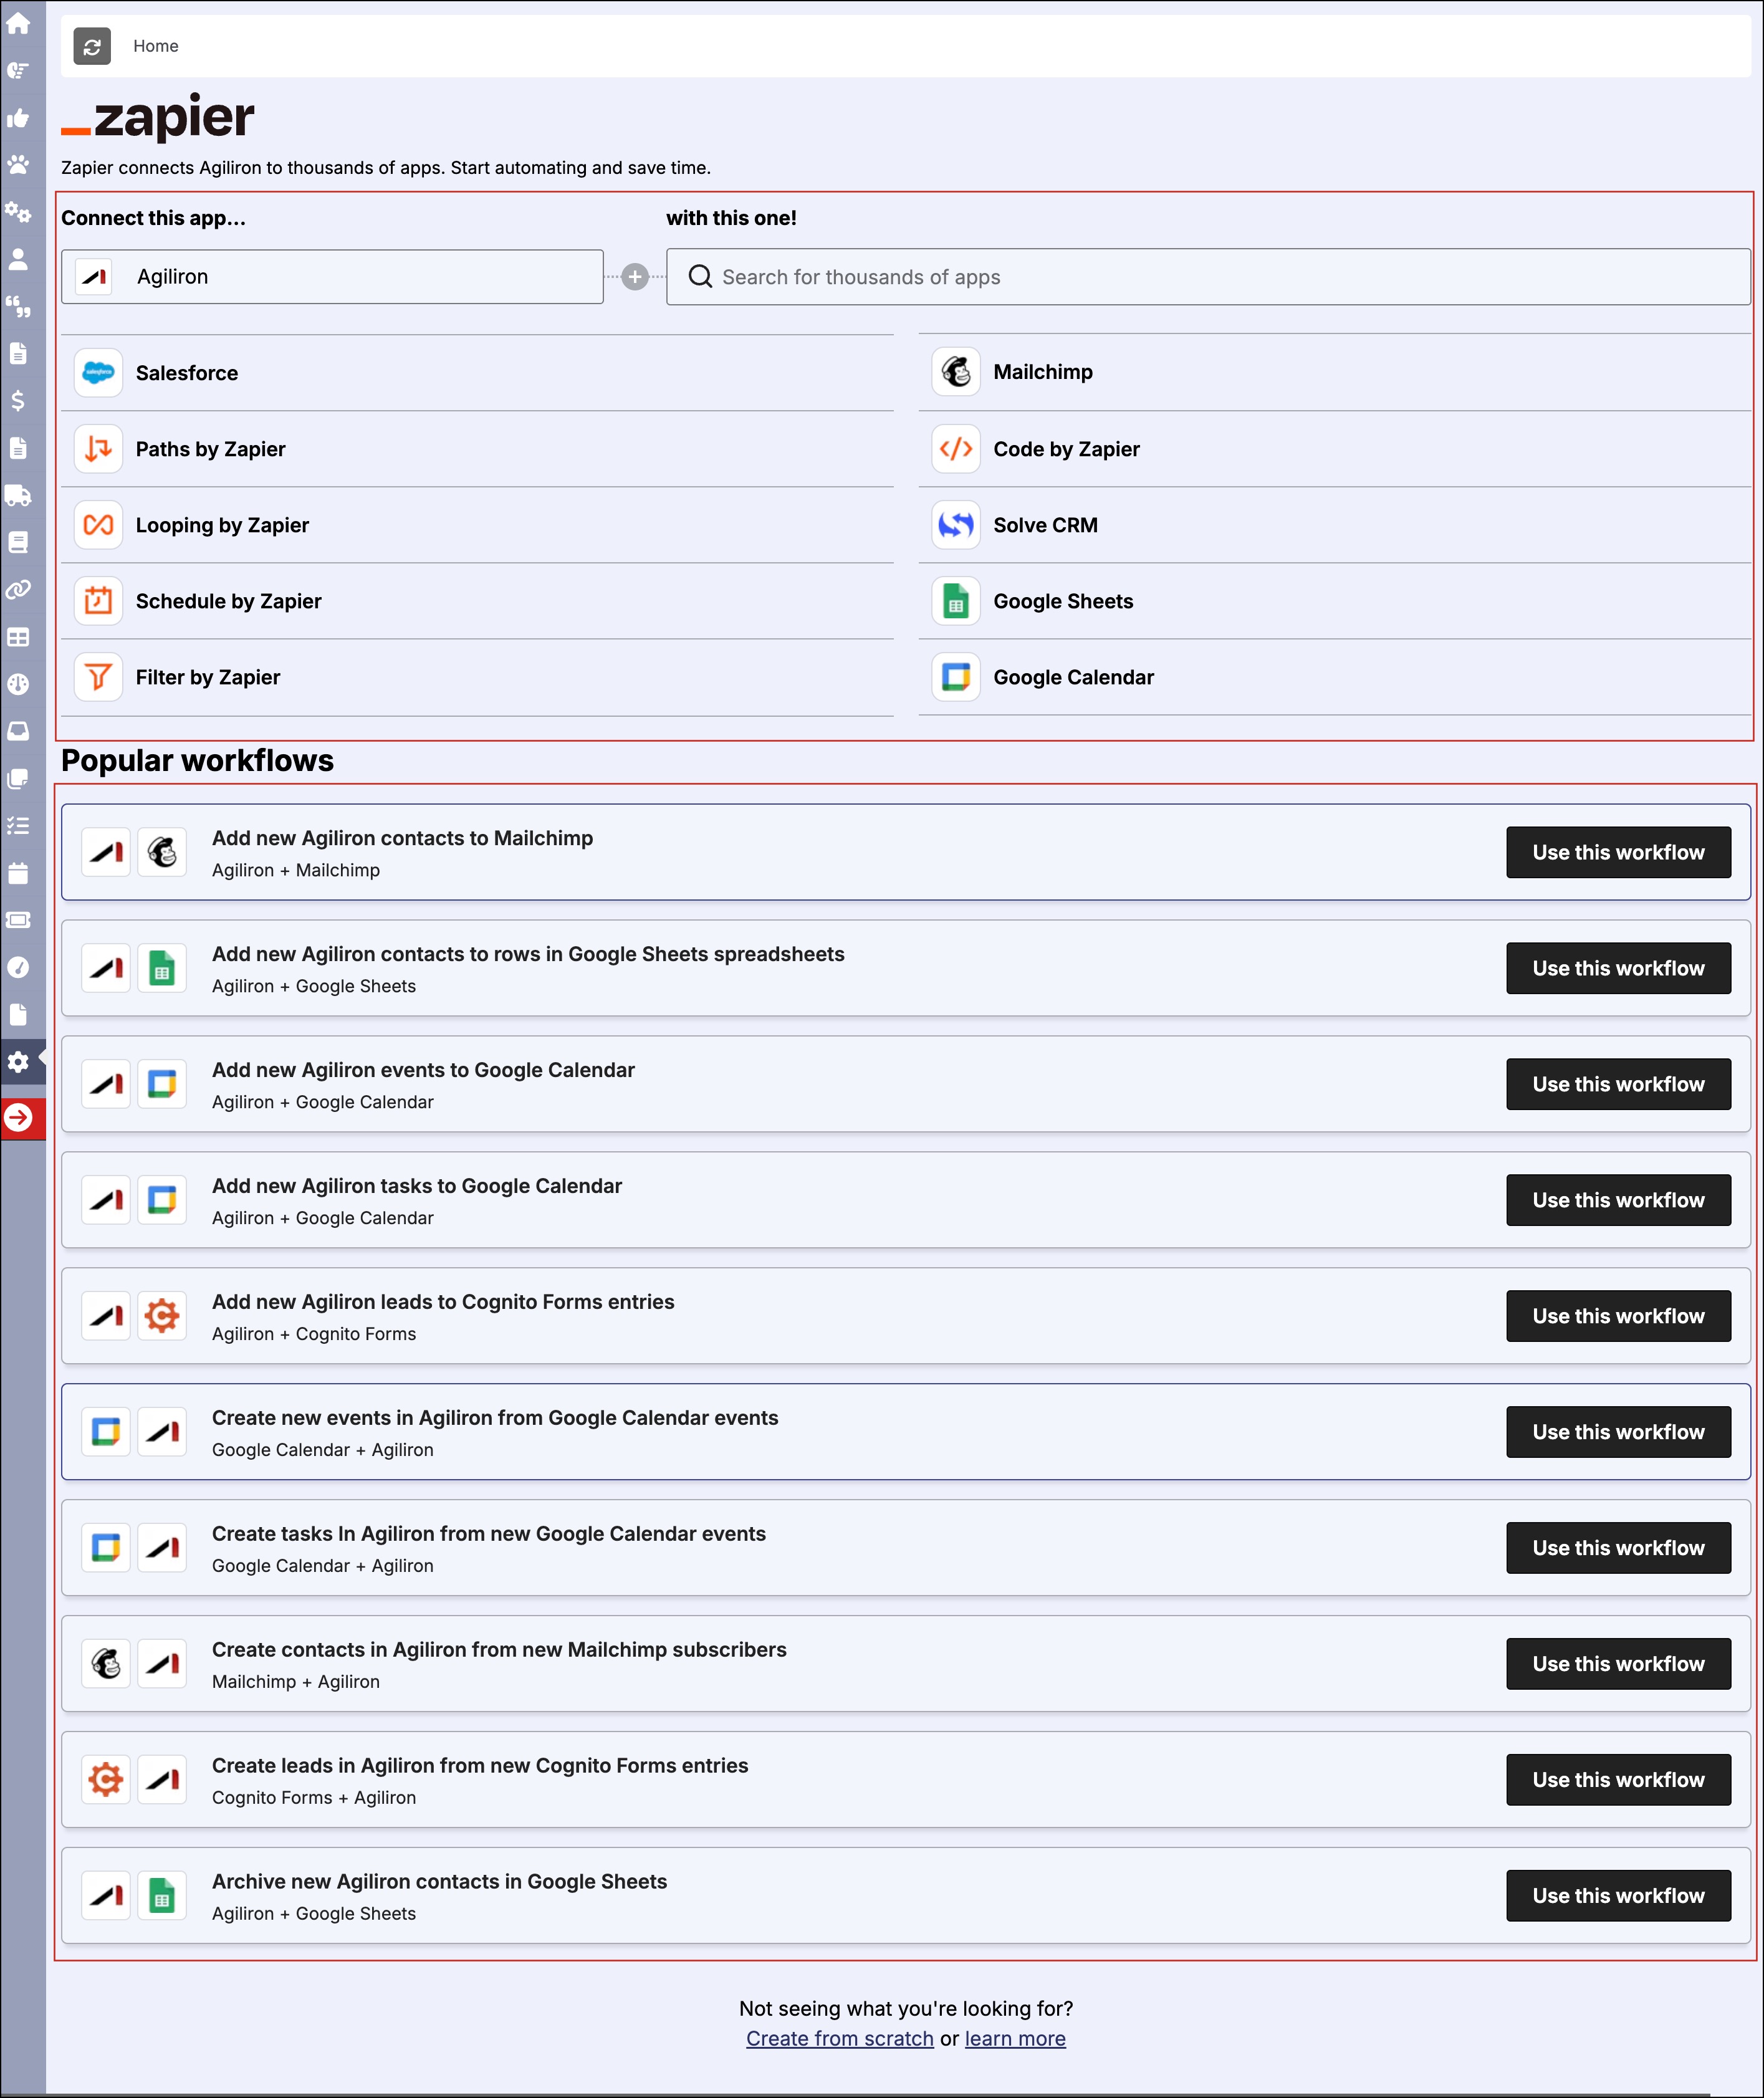The height and width of the screenshot is (2098, 1764).
Task: Open the calendar icon in sidebar
Action: coord(18,873)
